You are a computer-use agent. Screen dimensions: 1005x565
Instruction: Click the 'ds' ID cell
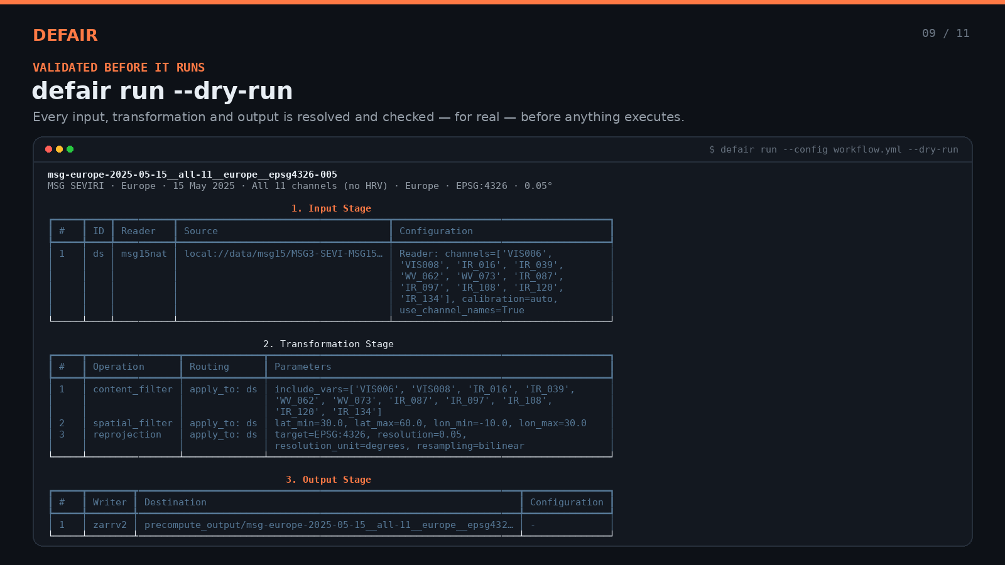coord(99,254)
